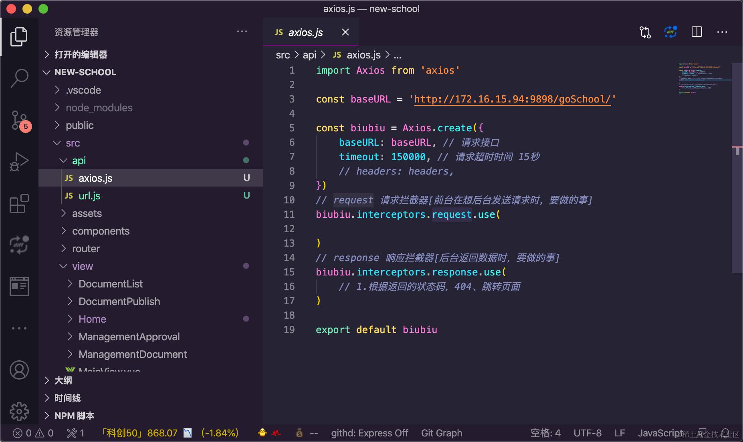Click the api breadcrumb segment
The image size is (743, 442).
[309, 55]
